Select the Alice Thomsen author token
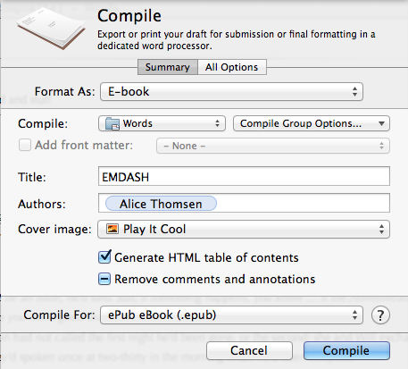 [x=161, y=204]
